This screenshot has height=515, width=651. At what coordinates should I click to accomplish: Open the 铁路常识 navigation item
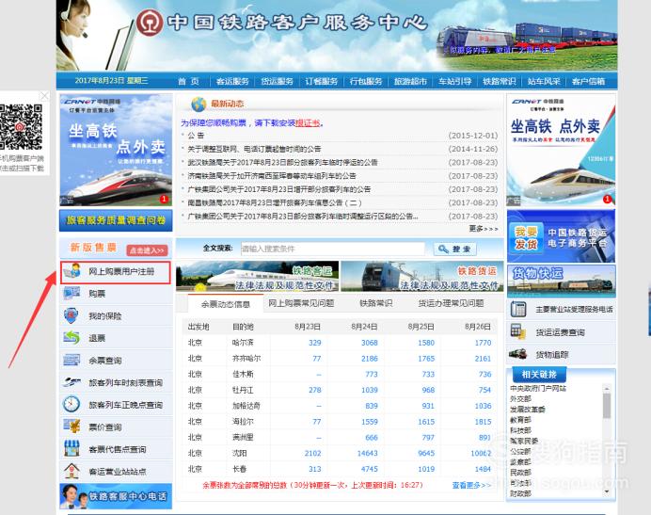coord(500,81)
